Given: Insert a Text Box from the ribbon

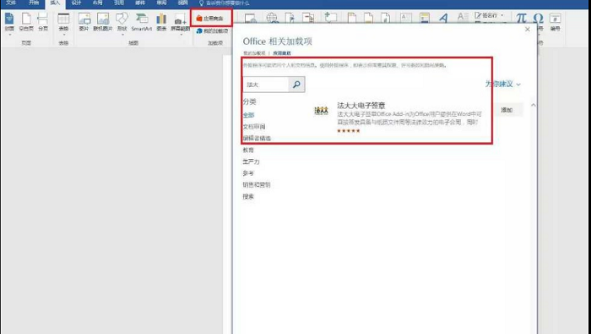Looking at the screenshot, I should coord(405,18).
